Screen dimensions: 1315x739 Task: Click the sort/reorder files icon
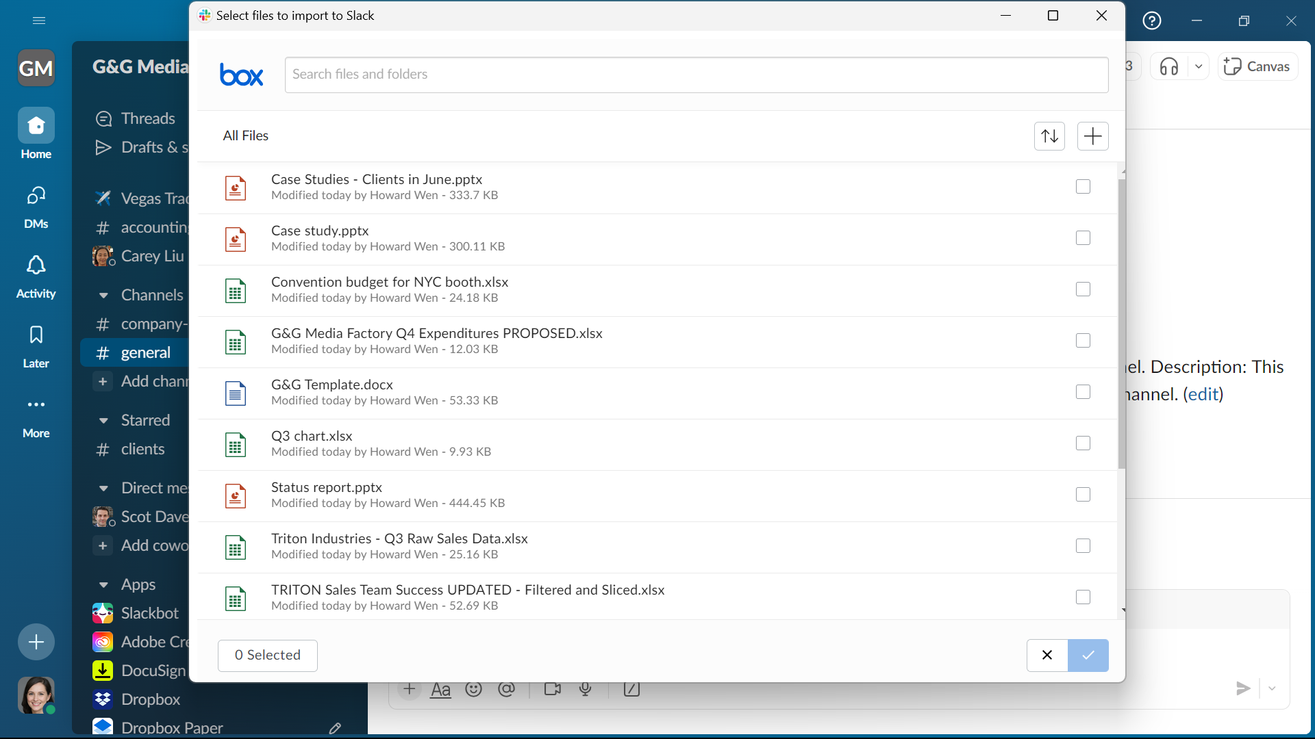[x=1049, y=135]
